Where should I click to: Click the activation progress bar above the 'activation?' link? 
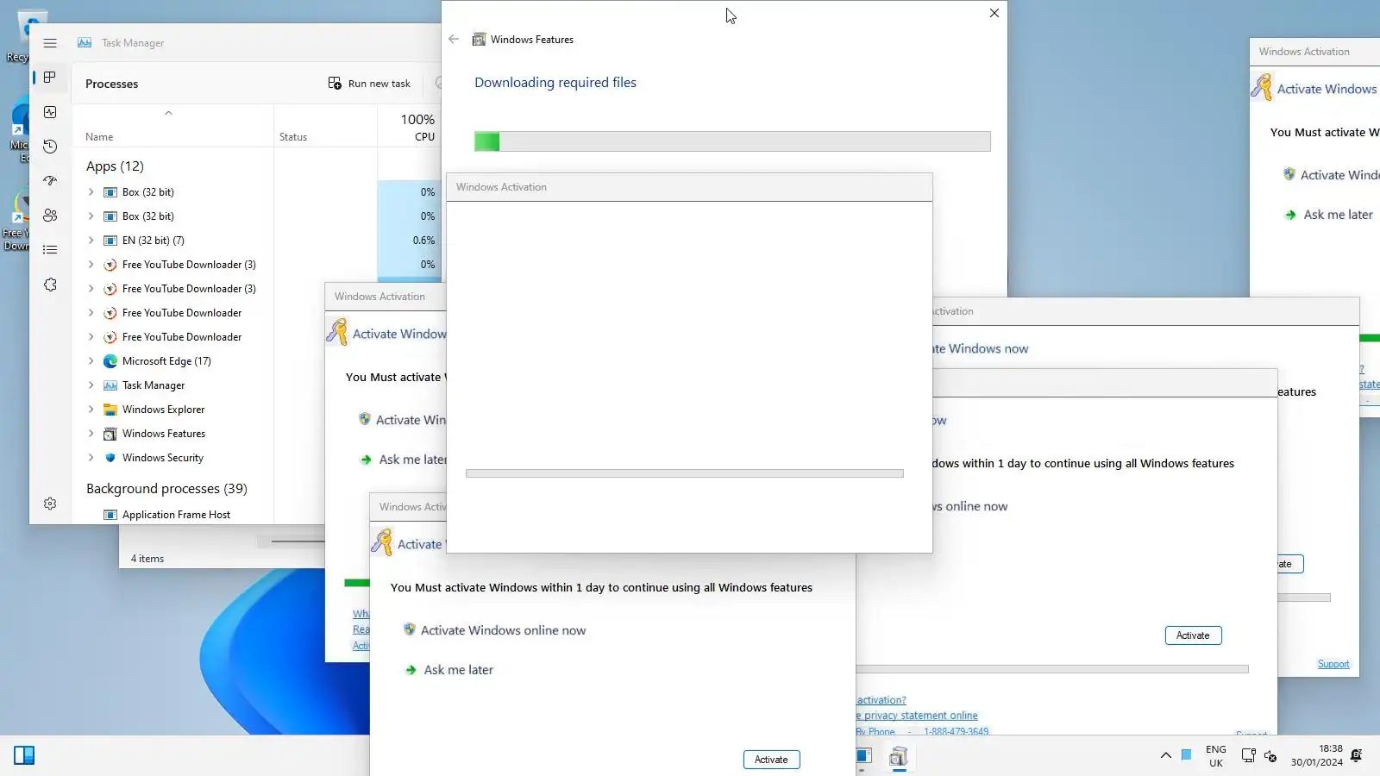pyautogui.click(x=1052, y=669)
